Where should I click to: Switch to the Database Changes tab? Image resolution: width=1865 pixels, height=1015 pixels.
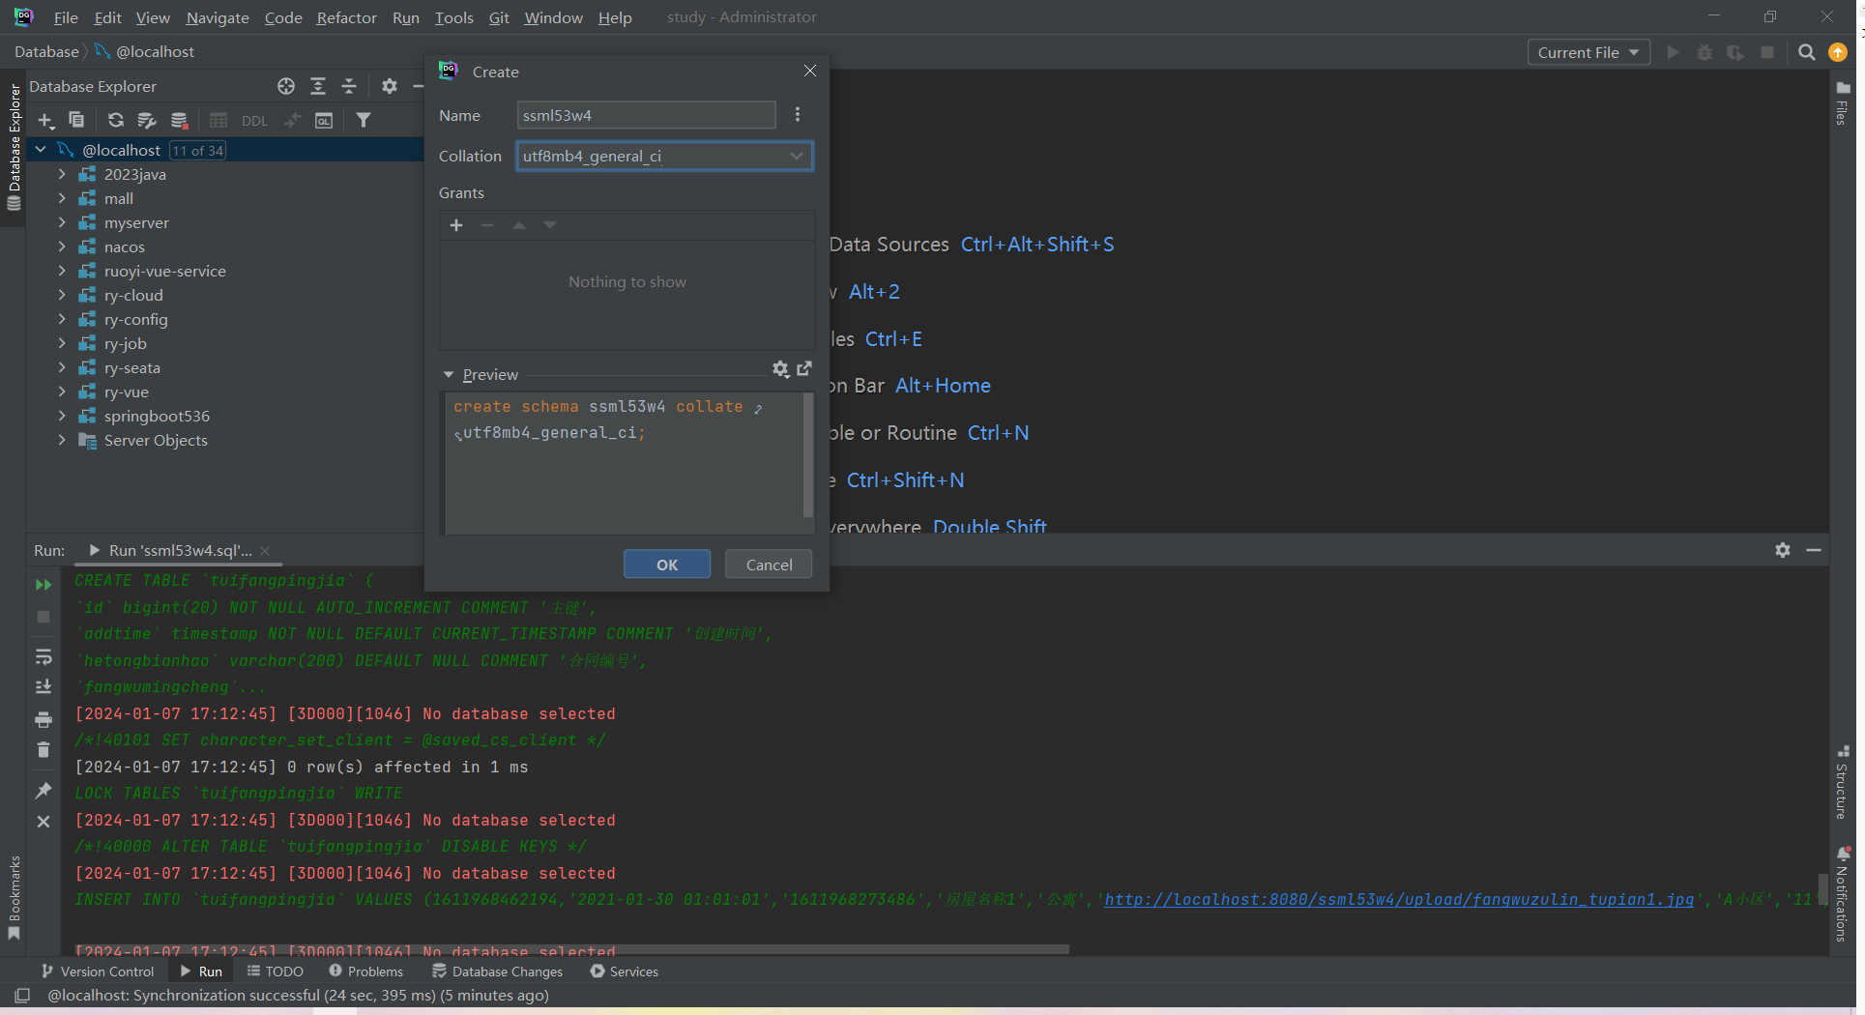[x=497, y=971]
